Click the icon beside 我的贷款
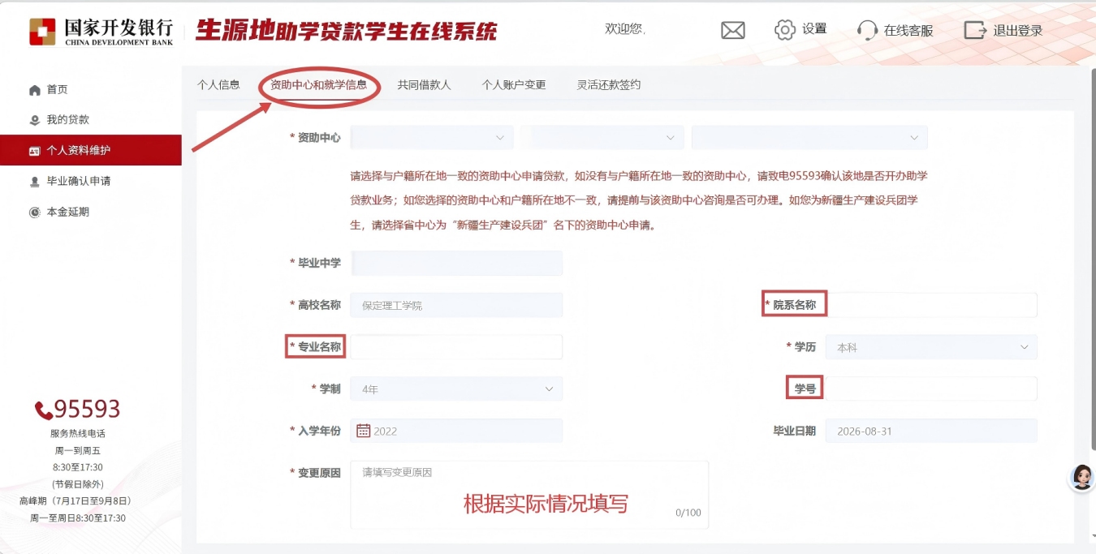 point(35,120)
